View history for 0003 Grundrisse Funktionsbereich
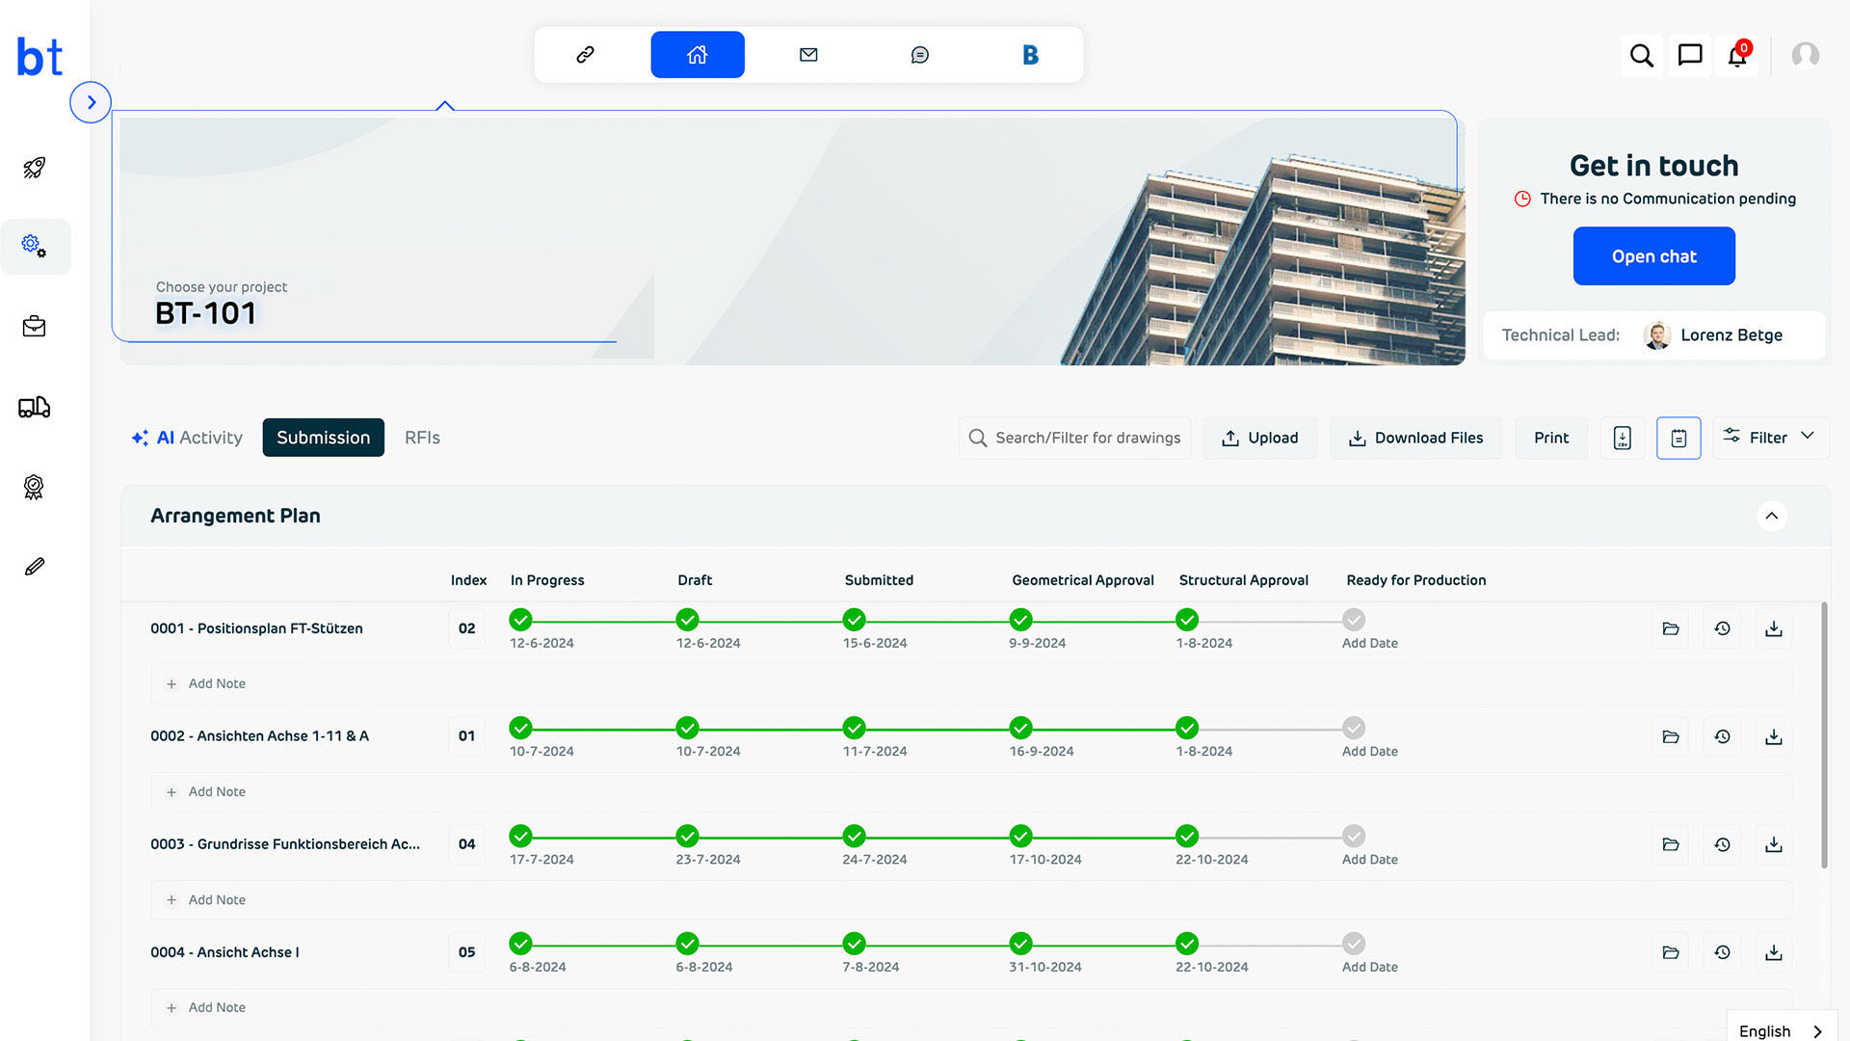The width and height of the screenshot is (1850, 1041). pyautogui.click(x=1723, y=844)
